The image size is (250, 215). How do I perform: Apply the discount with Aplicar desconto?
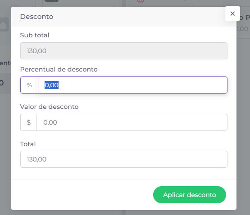(190, 195)
